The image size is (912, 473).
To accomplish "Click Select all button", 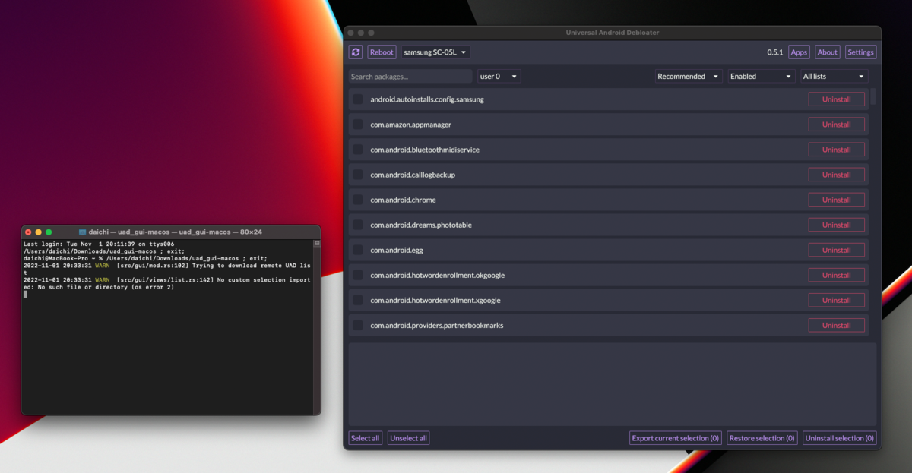I will 365,438.
